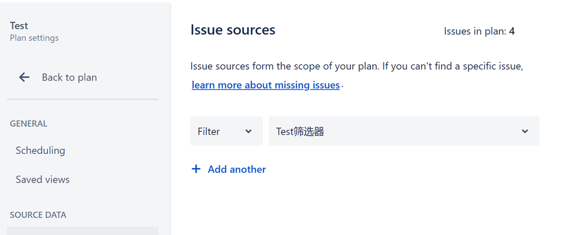Click the issue sources description text

pos(357,66)
